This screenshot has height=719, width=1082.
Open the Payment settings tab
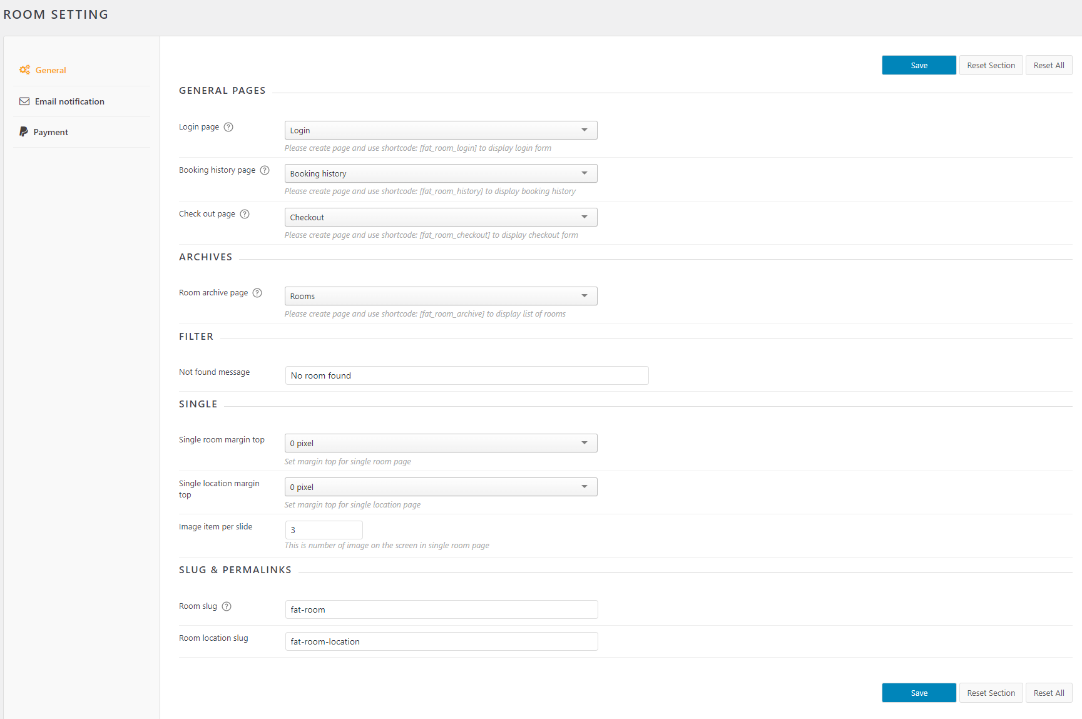click(51, 131)
